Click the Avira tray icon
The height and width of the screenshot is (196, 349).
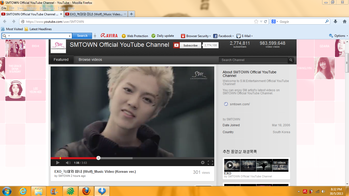tap(305, 191)
